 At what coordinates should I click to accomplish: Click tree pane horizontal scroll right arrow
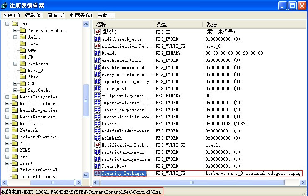tap(79, 182)
